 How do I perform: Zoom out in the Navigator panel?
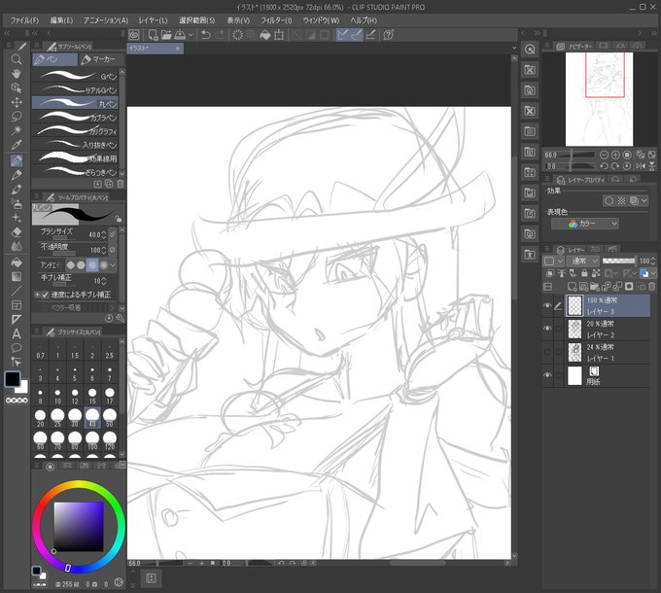[x=604, y=155]
